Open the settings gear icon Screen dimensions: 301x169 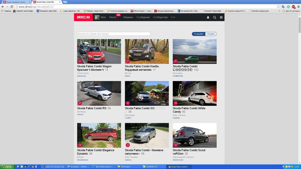tap(221, 17)
